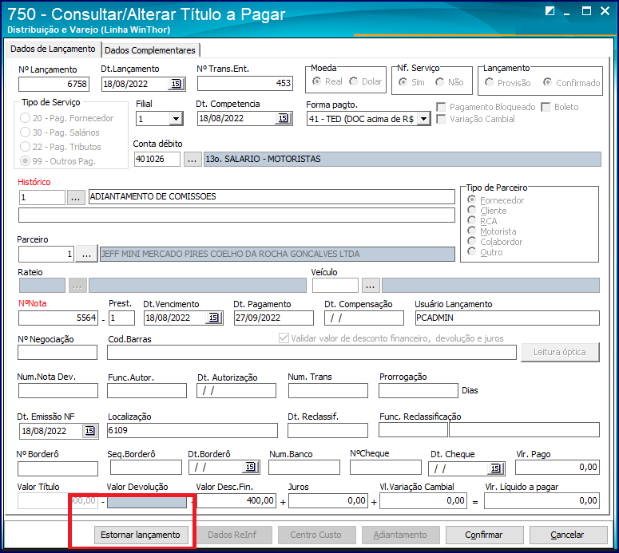Screen dimensions: 619x553
Task: Choose RCA partner type
Action: tap(471, 220)
